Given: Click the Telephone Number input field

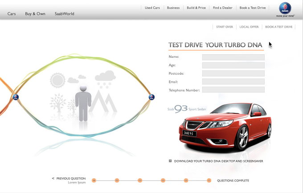Looking at the screenshot, I should pos(233,89).
